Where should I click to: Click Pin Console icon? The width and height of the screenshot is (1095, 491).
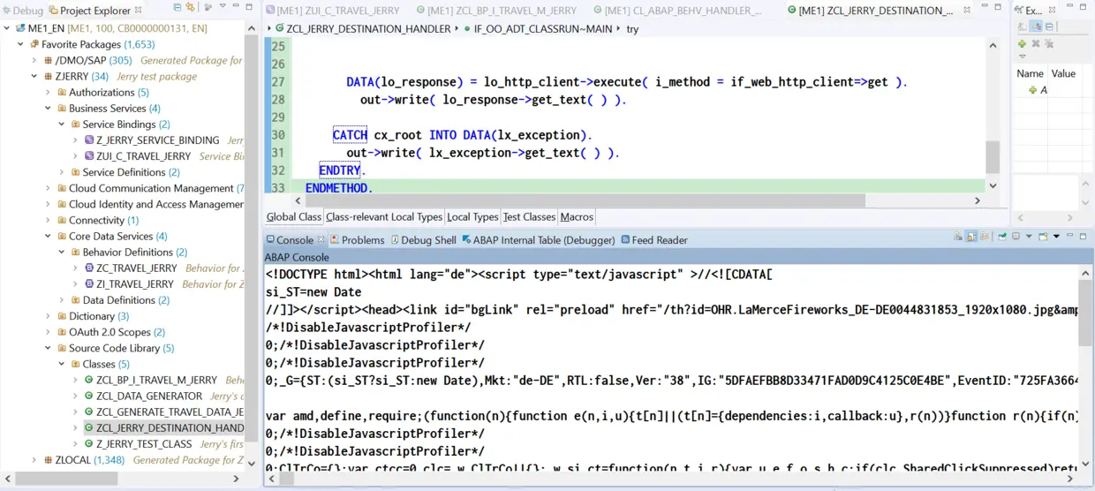point(1003,237)
